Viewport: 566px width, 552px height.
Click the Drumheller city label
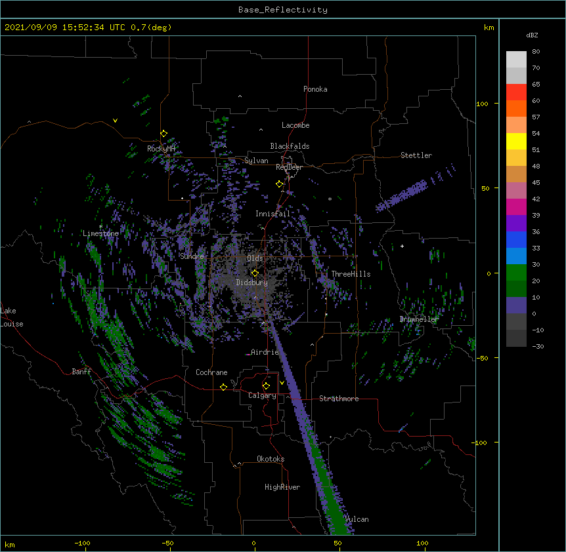(419, 319)
